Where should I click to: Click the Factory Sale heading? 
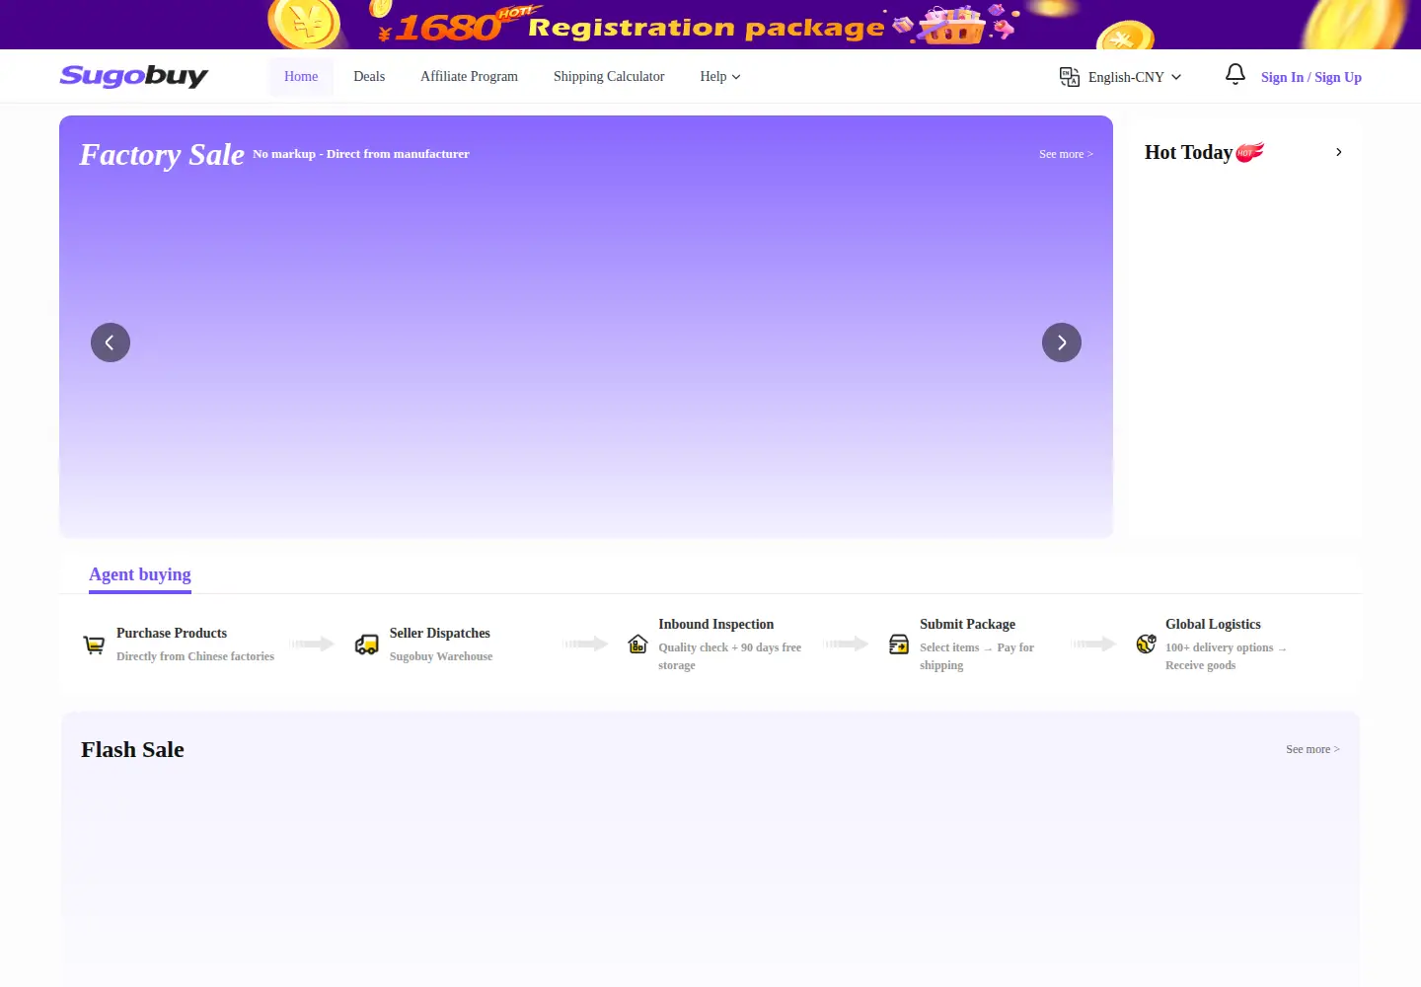tap(162, 154)
